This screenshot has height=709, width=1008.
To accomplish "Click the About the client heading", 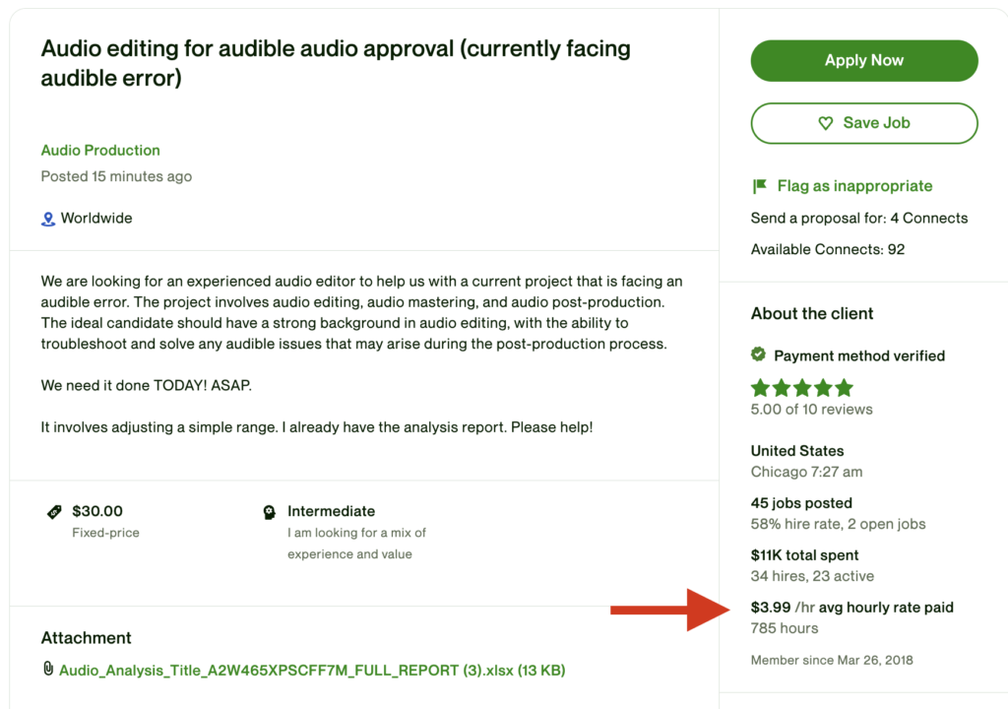I will (812, 314).
